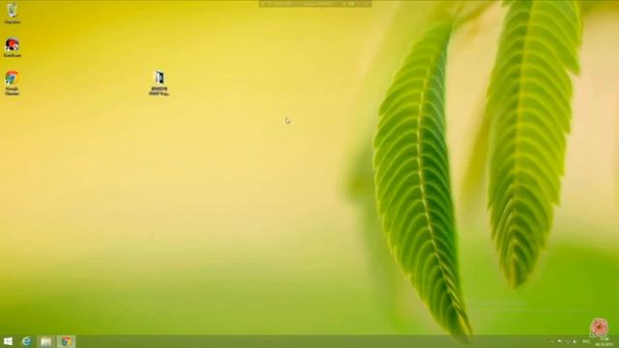Viewport: 619px width, 348px height.
Task: Switch to Chrome on the taskbar
Action: tap(66, 341)
